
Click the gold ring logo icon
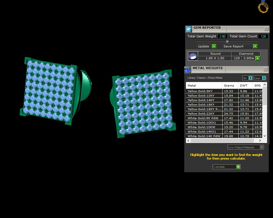[263, 6]
